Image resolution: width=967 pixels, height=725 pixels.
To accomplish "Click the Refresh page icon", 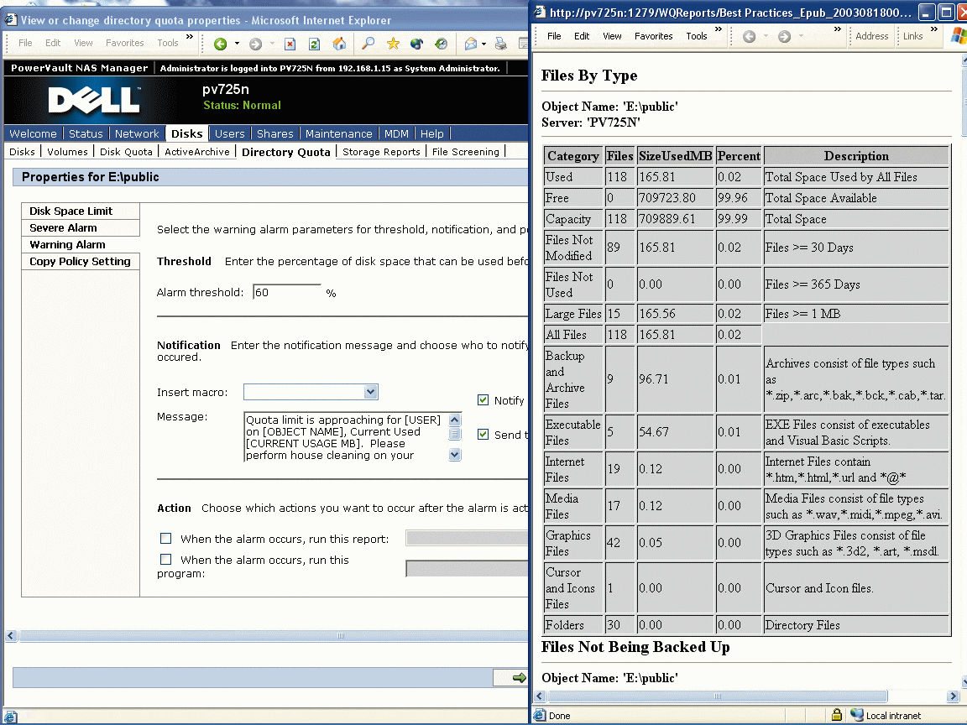I will (314, 44).
